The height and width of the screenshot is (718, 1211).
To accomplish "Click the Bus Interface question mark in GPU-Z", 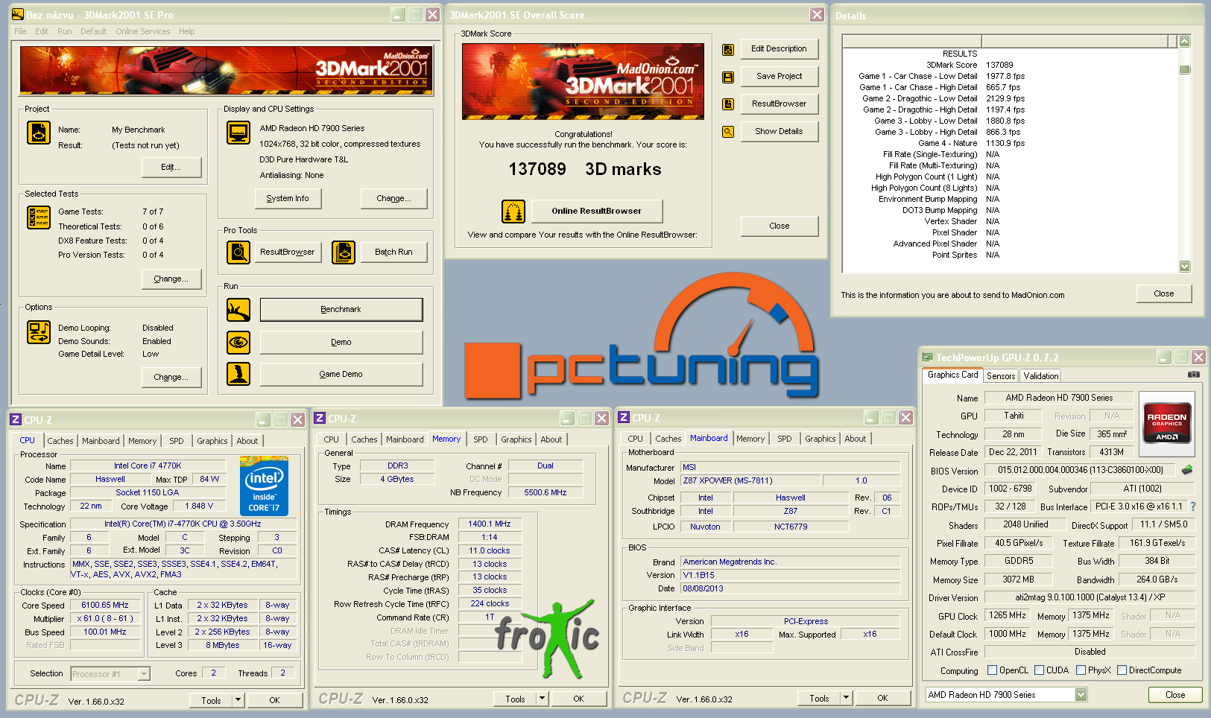I will (x=1193, y=506).
